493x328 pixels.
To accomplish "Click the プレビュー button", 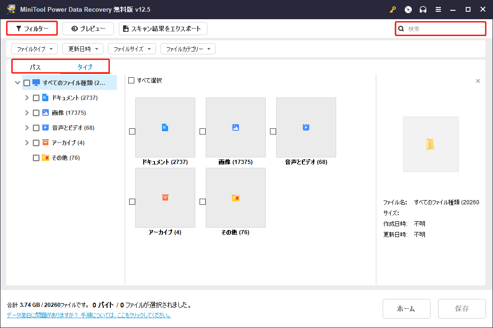I will pos(88,29).
